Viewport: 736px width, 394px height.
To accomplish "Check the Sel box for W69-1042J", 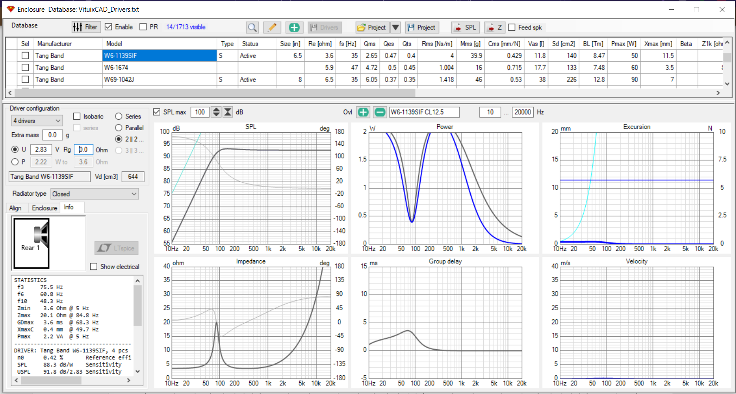I will pyautogui.click(x=25, y=79).
